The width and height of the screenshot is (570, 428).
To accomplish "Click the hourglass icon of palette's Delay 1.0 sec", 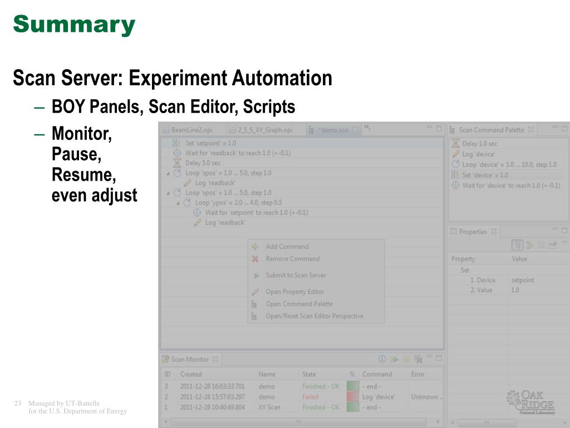I will coord(455,143).
